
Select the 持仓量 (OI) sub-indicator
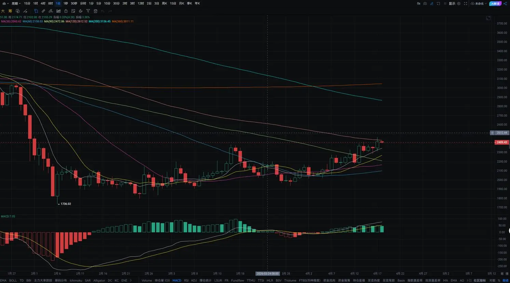tap(162, 281)
